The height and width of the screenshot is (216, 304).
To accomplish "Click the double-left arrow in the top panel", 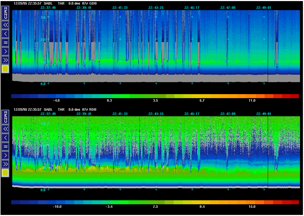I will pos(5,25).
